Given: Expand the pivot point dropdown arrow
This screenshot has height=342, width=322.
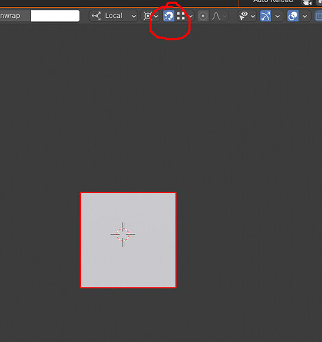Looking at the screenshot, I should pos(156,16).
